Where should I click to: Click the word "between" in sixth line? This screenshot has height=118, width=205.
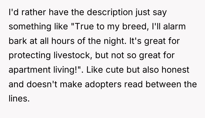click(x=163, y=84)
